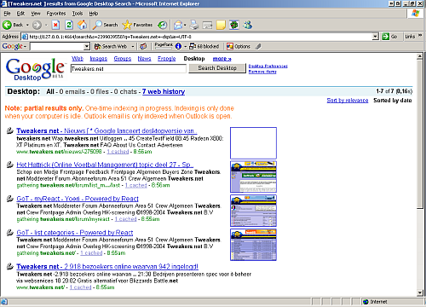Open the Help menu
Image resolution: width=426 pixels, height=307 pixels.
[x=94, y=13]
